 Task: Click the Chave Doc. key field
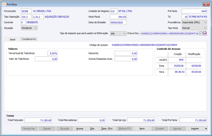pyautogui.click(x=170, y=33)
